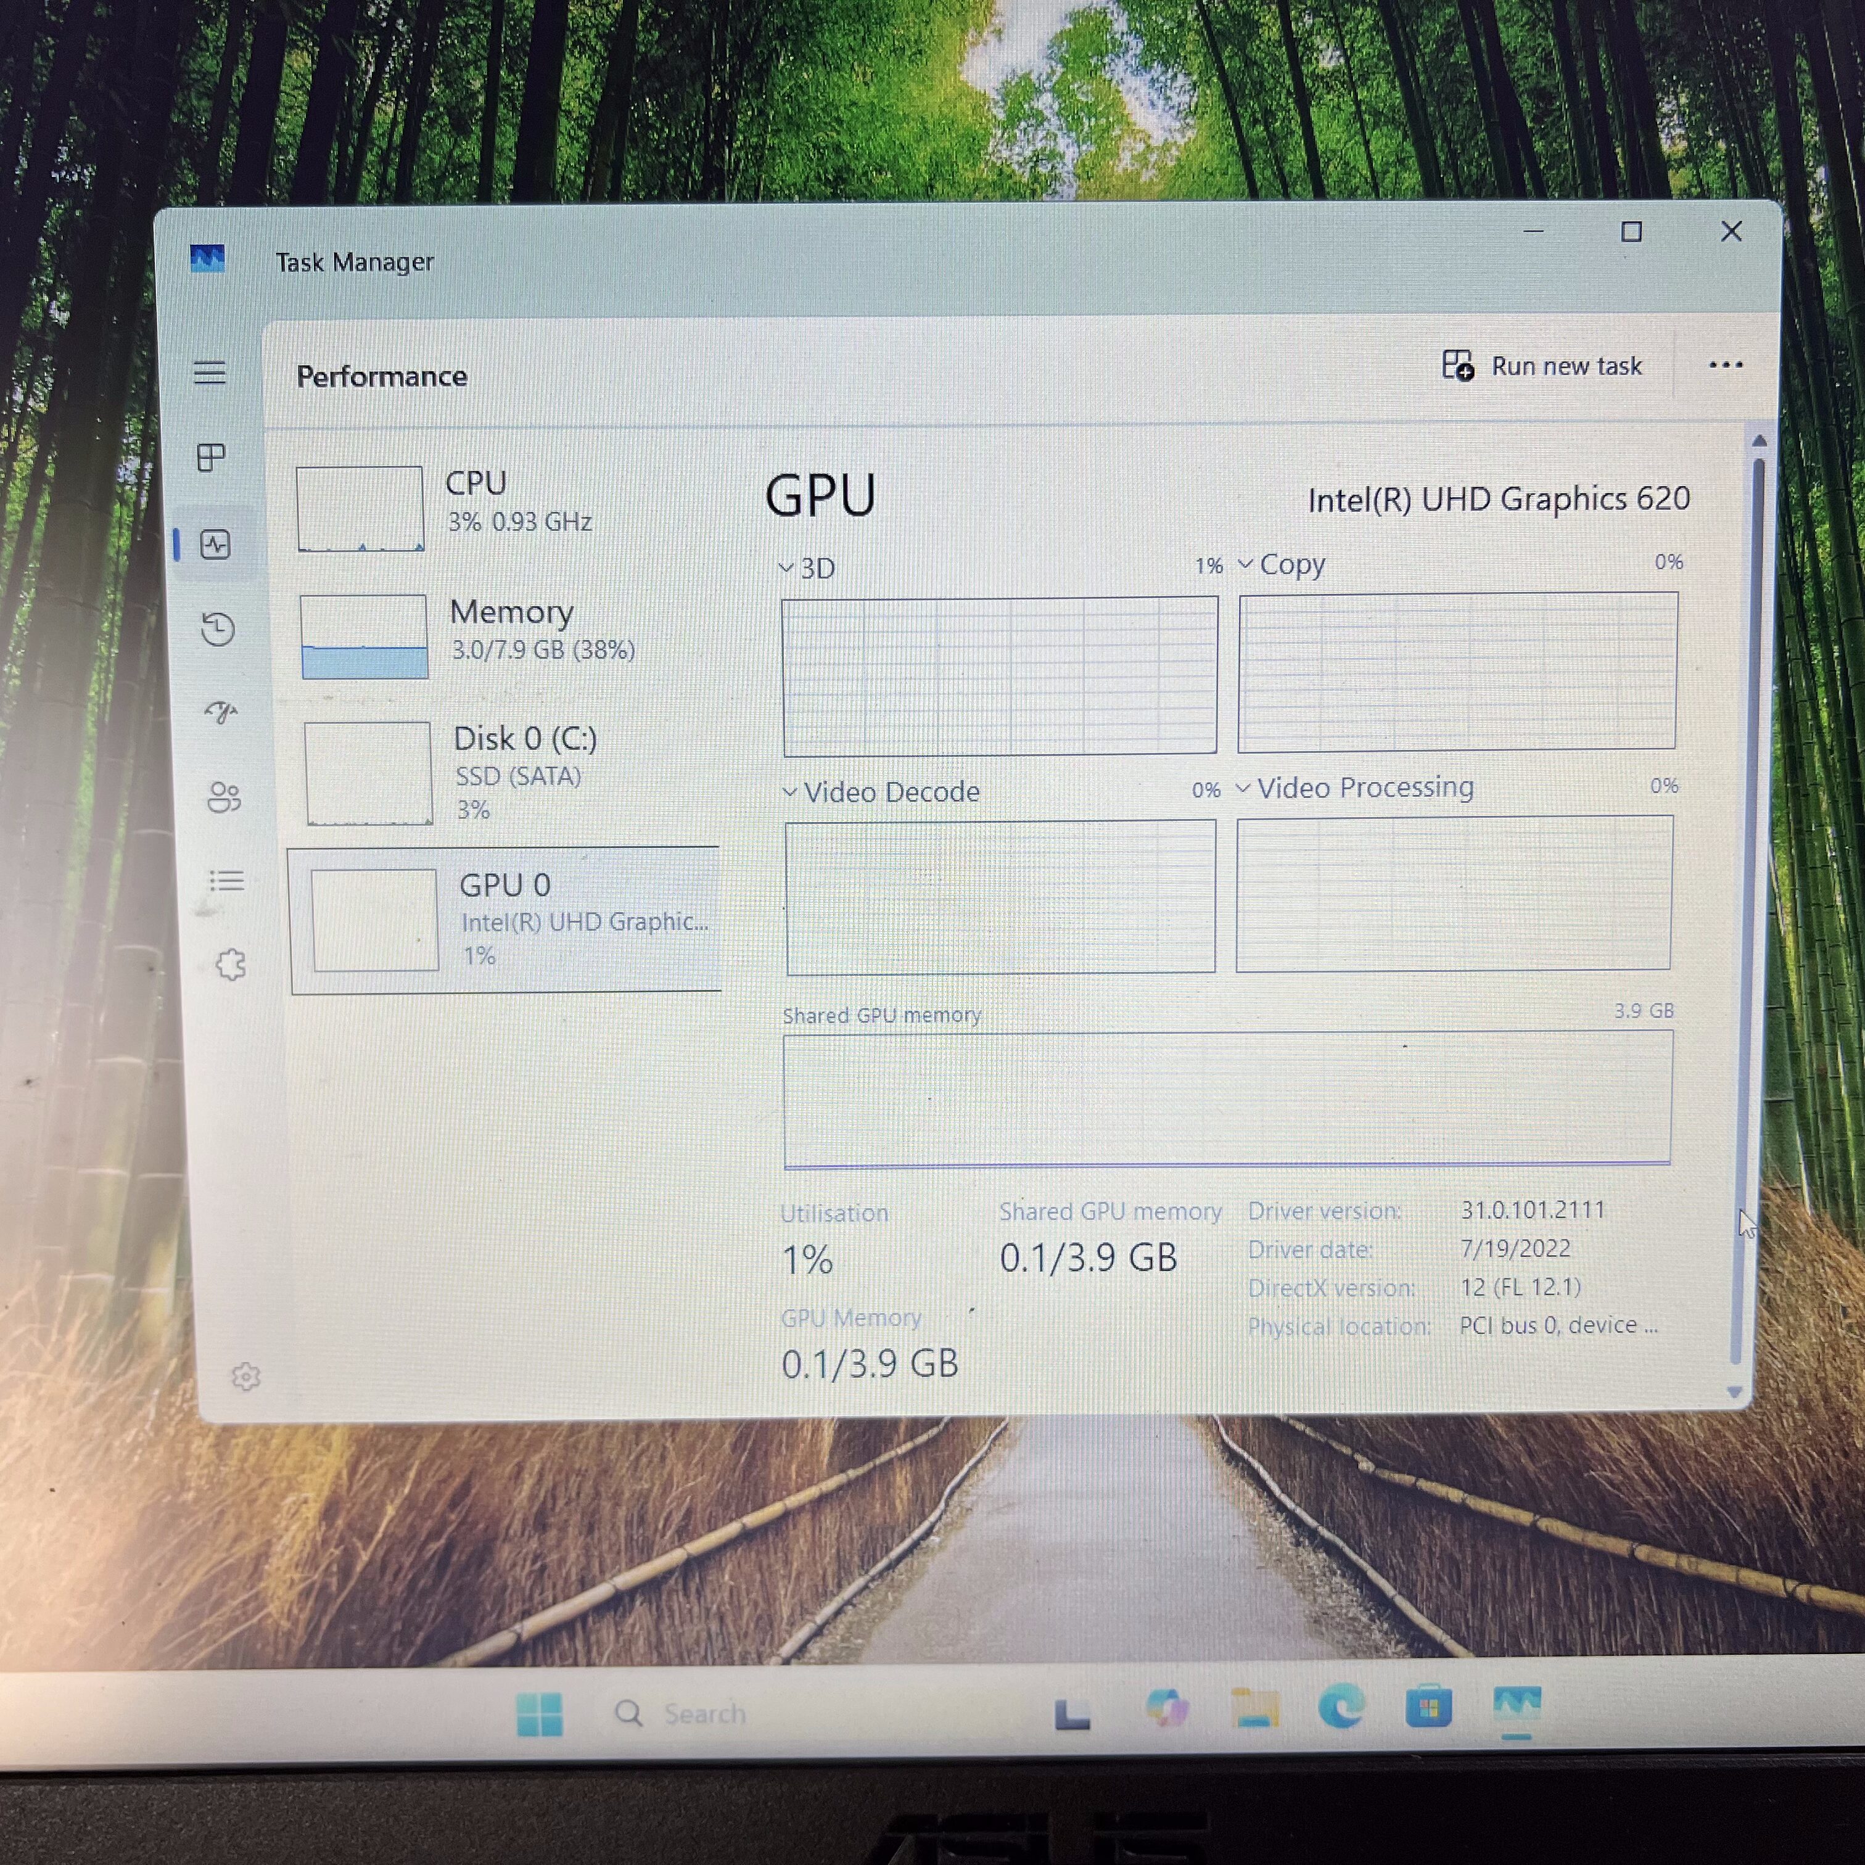Click the CPU mini graph thumbnail
The width and height of the screenshot is (1865, 1865).
360,509
